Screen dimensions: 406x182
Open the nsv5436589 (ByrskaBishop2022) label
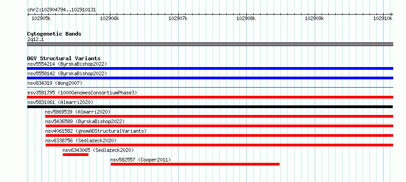coord(85,121)
